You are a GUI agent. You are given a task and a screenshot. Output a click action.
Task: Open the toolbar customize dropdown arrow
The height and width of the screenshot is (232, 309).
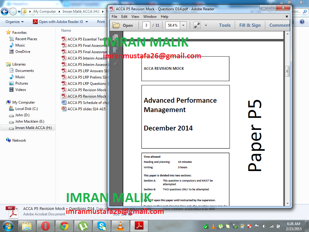point(206,25)
